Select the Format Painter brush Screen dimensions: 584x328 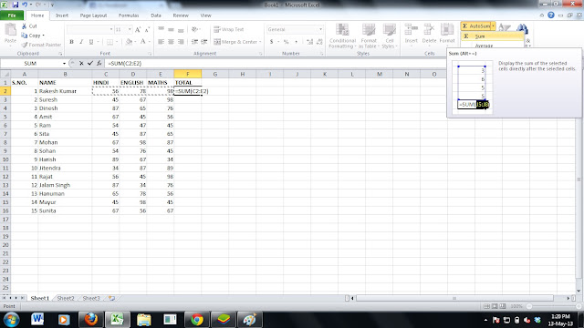click(x=25, y=45)
